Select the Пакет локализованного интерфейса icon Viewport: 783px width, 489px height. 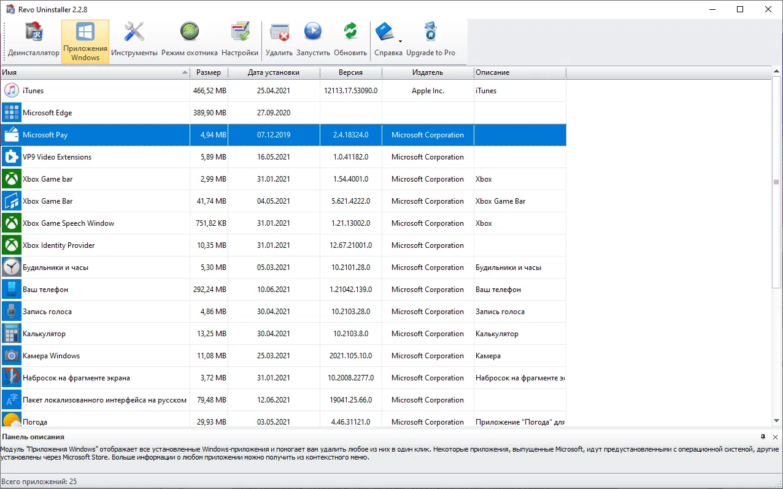coord(12,400)
